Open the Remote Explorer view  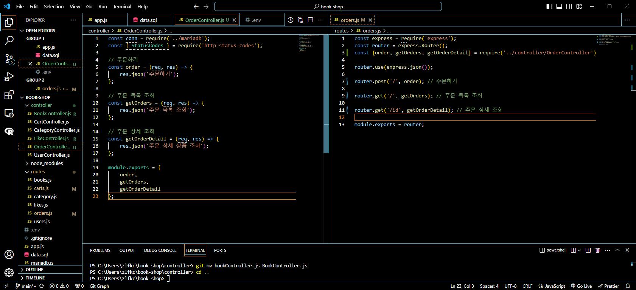point(9,113)
